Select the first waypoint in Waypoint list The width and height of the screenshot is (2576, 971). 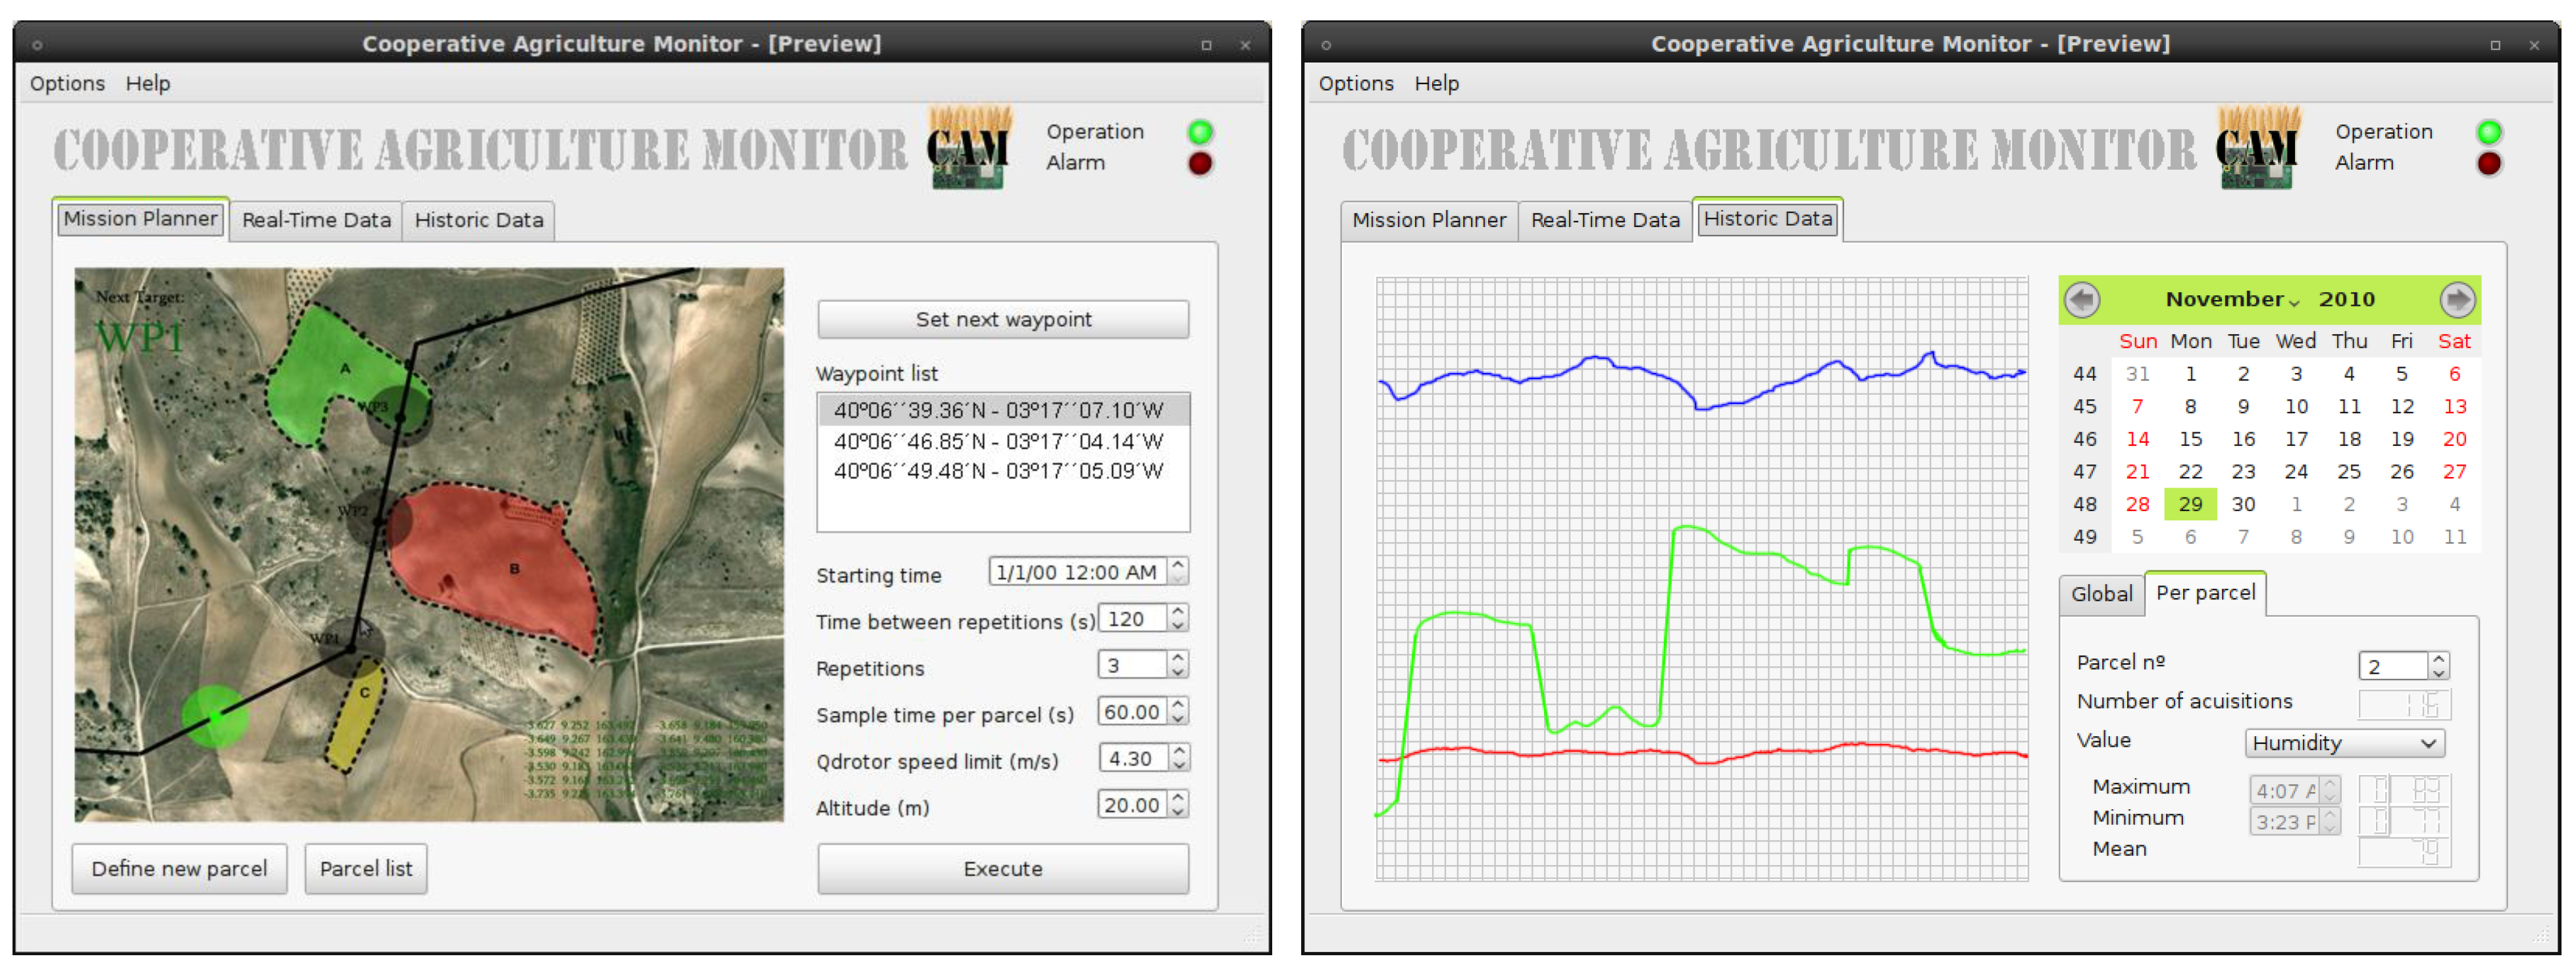coord(1000,410)
